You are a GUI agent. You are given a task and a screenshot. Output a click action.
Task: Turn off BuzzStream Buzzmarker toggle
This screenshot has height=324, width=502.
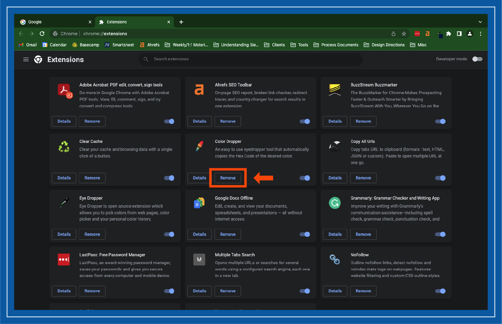[x=440, y=122]
